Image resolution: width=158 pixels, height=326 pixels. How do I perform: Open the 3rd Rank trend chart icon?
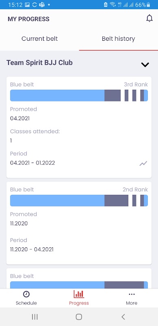pyautogui.click(x=143, y=163)
